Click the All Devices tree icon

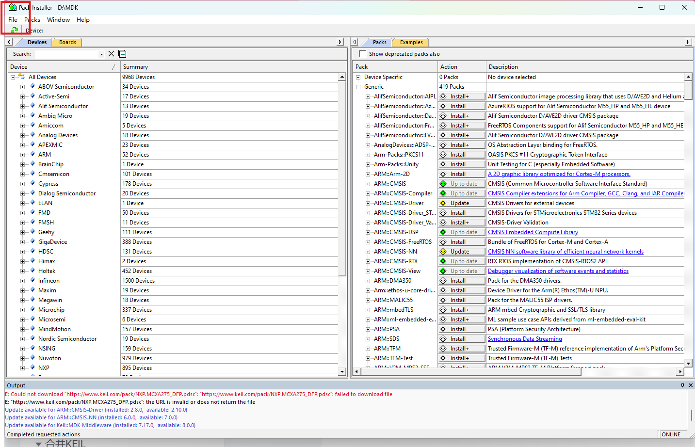click(x=21, y=77)
